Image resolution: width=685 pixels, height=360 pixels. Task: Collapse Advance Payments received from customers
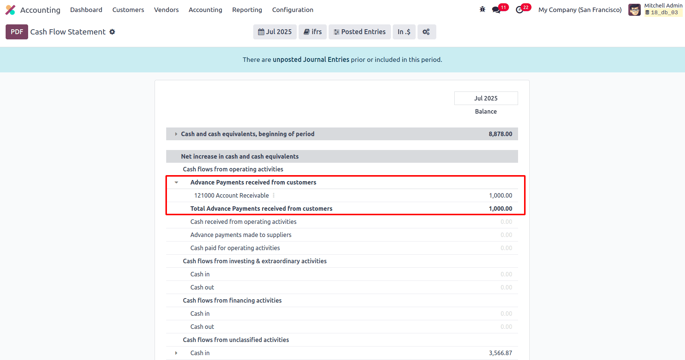tap(176, 182)
